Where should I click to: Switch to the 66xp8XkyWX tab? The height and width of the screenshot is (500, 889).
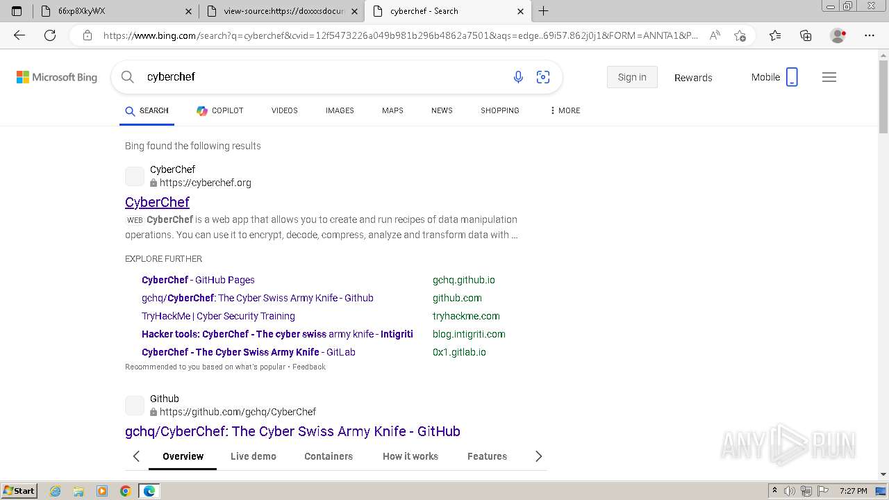point(115,11)
